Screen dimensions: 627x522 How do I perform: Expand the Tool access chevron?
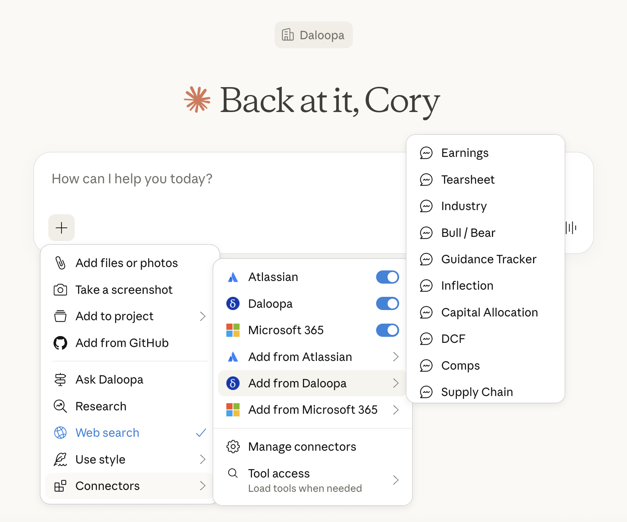396,480
